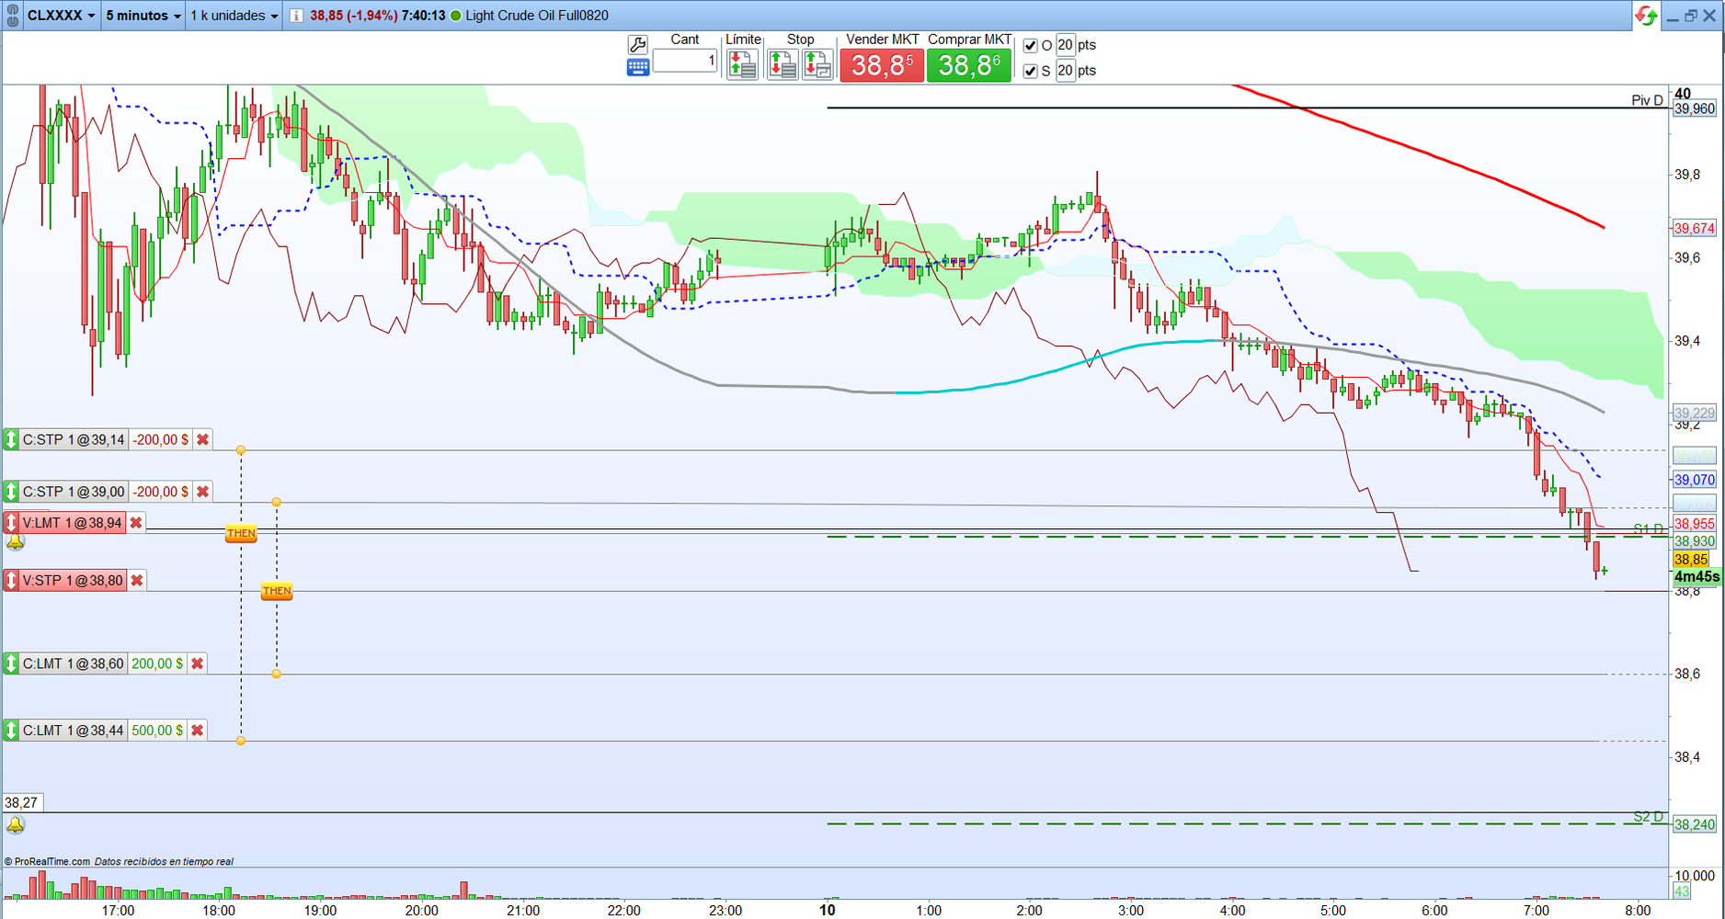Click the THEN badge on the 38,94 line
The width and height of the screenshot is (1725, 919).
click(241, 533)
